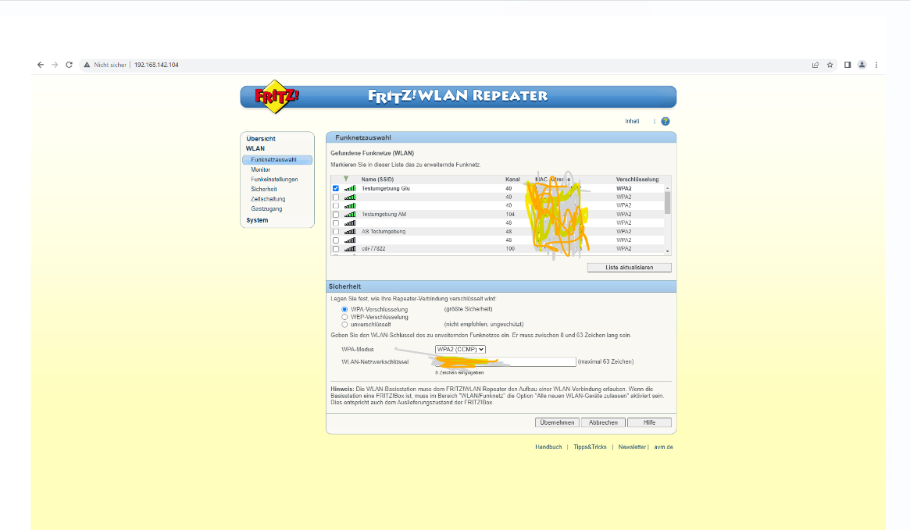Click the 'Testumgebung AM' network name
Screen dimensions: 910x530
[x=384, y=215]
